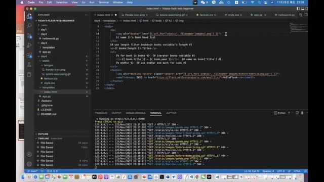
Task: Open the Explorer more actions ellipsis
Action: click(x=86, y=15)
